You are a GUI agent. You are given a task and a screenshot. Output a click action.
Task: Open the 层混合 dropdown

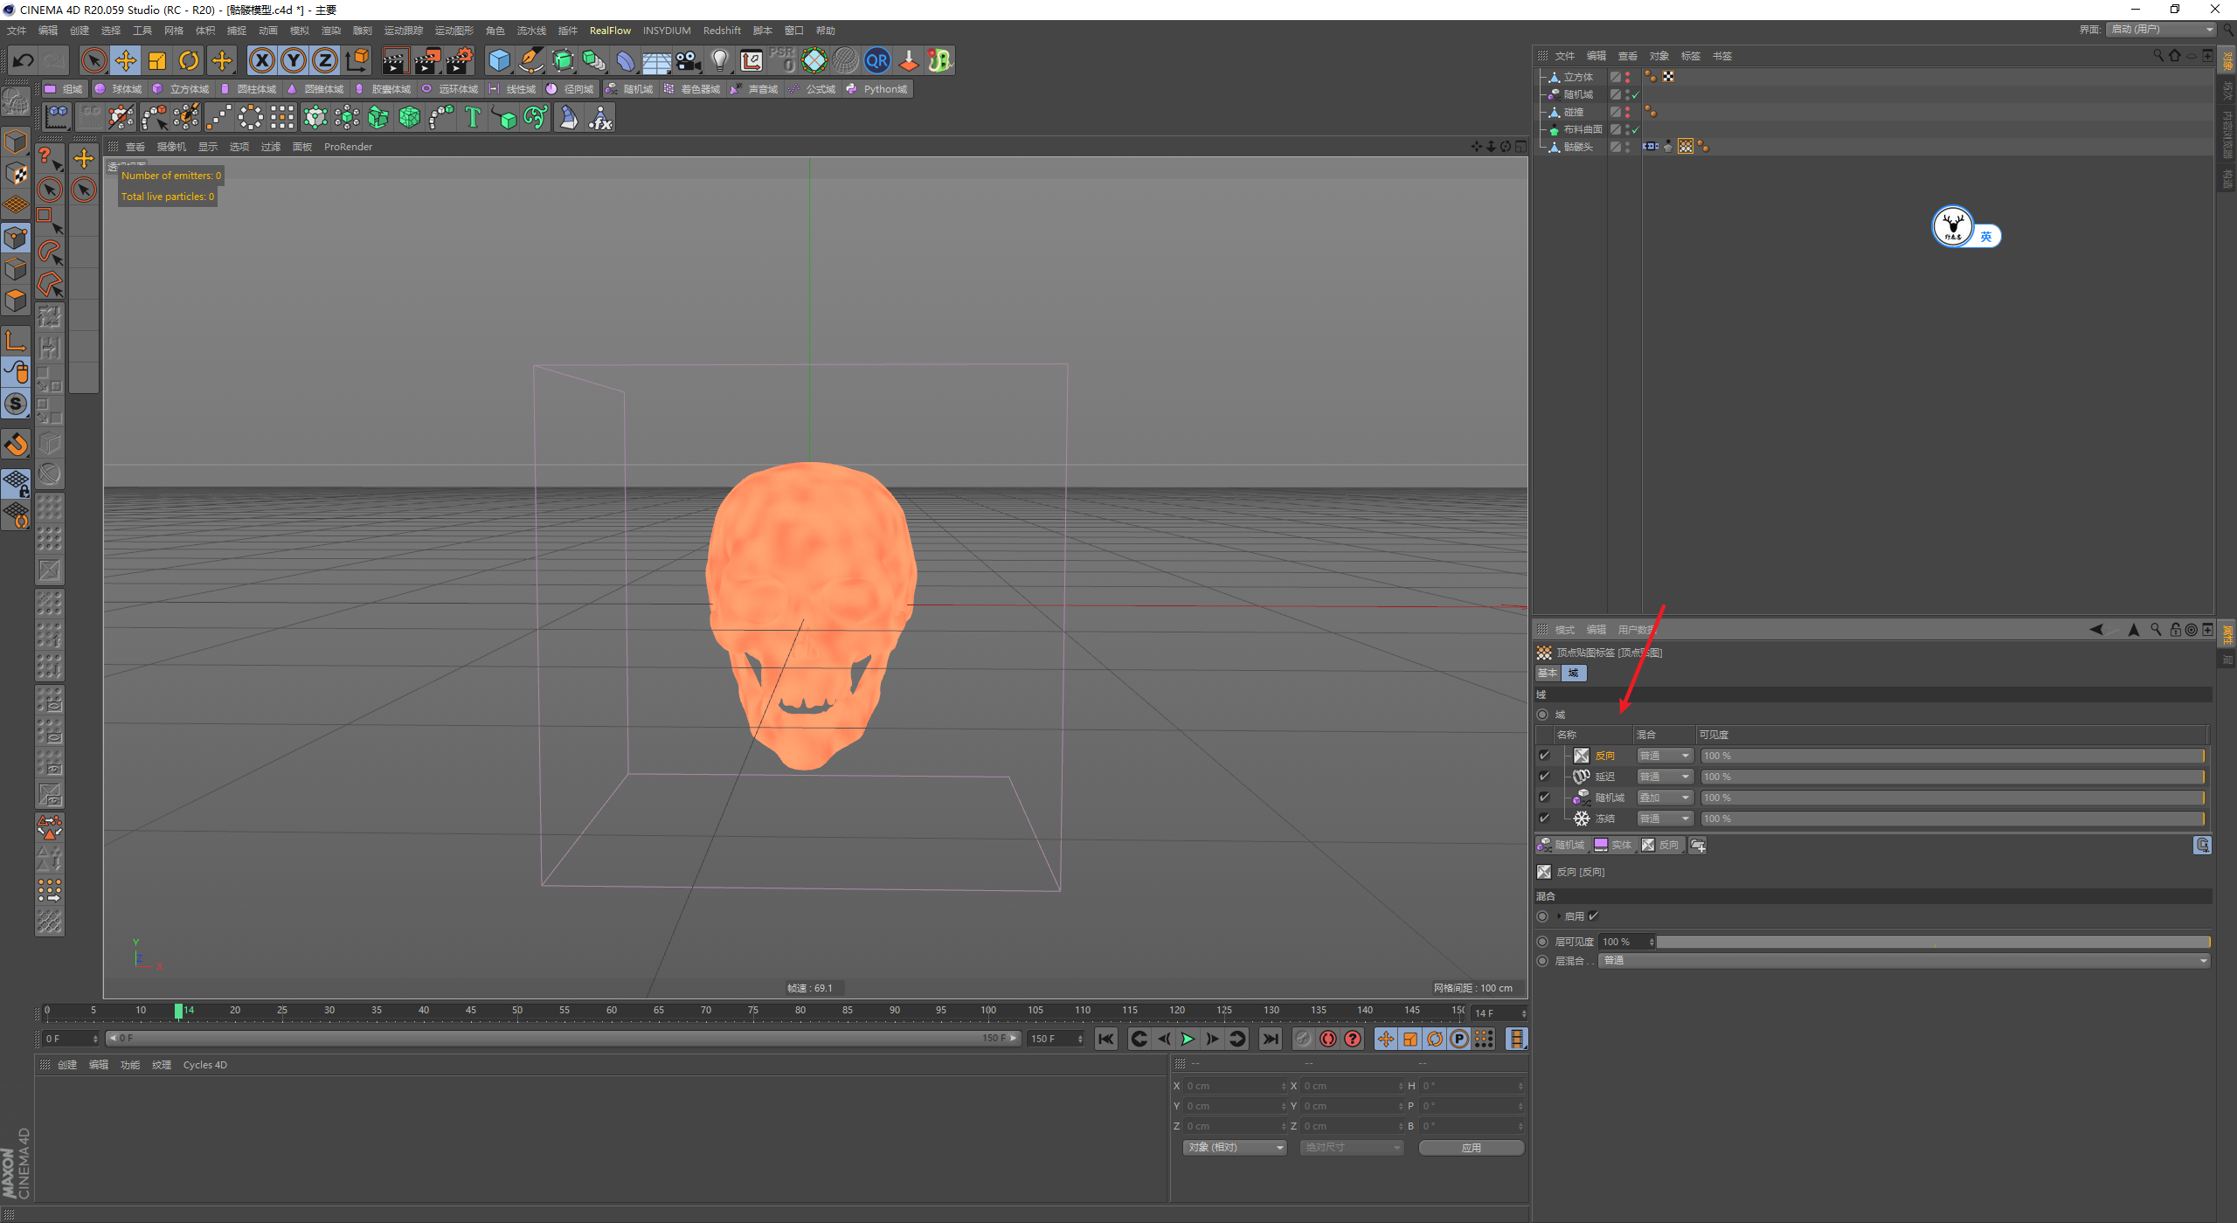coord(1905,961)
